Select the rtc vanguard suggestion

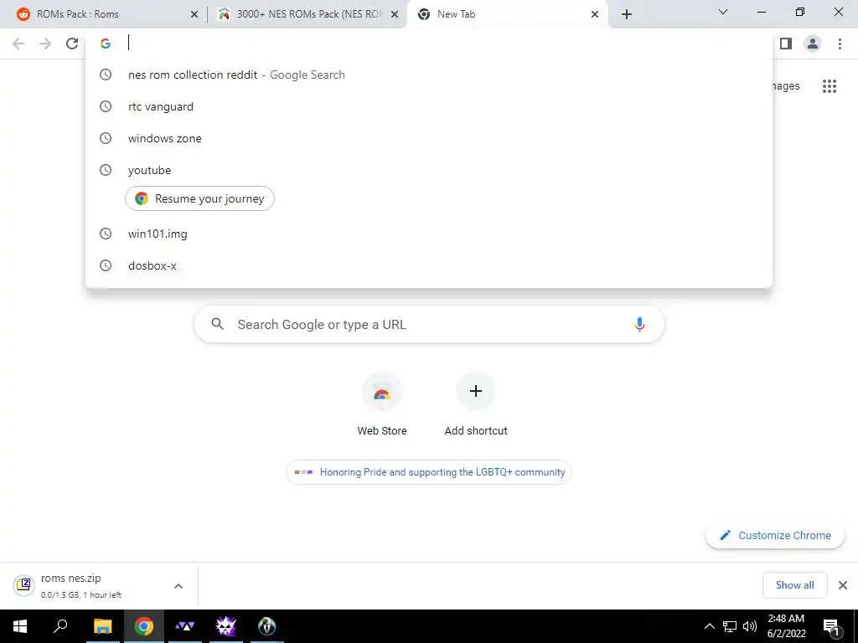click(x=429, y=106)
